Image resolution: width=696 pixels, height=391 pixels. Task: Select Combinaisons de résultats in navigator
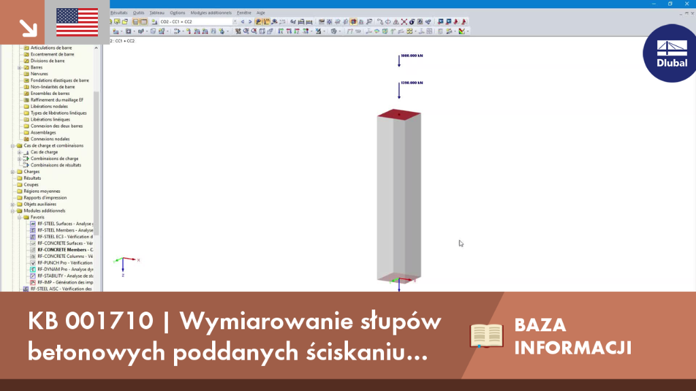[x=56, y=165]
